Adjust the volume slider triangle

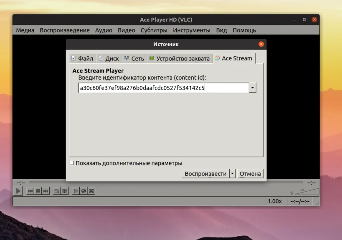(307, 192)
